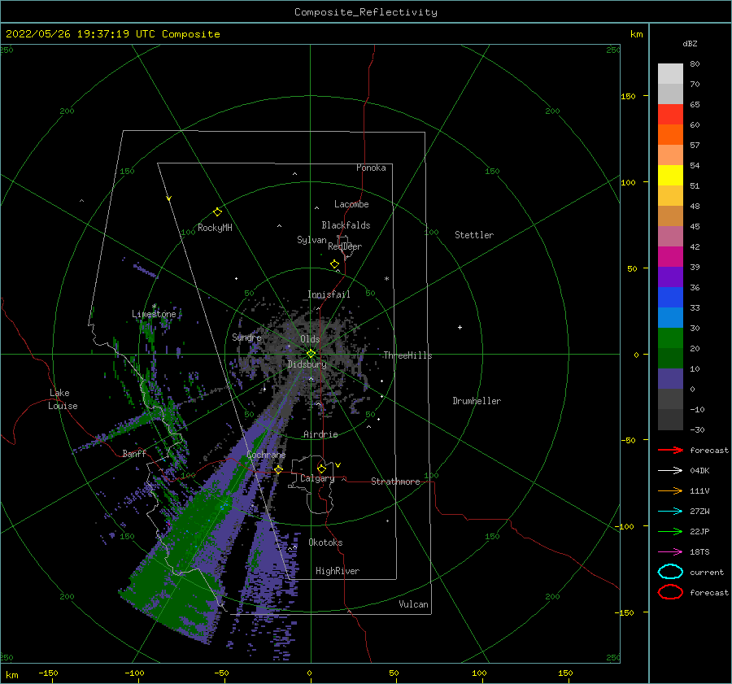This screenshot has width=732, height=684.
Task: Click the Composite_Reflectivity title
Action: click(x=366, y=12)
